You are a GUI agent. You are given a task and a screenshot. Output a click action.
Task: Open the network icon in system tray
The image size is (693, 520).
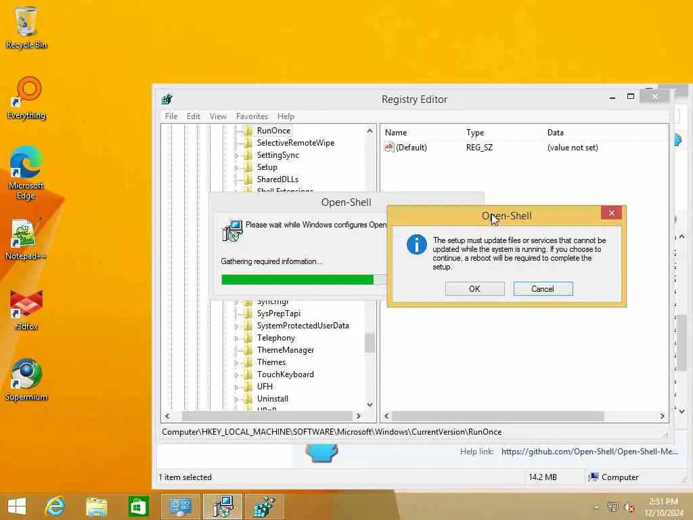[613, 506]
